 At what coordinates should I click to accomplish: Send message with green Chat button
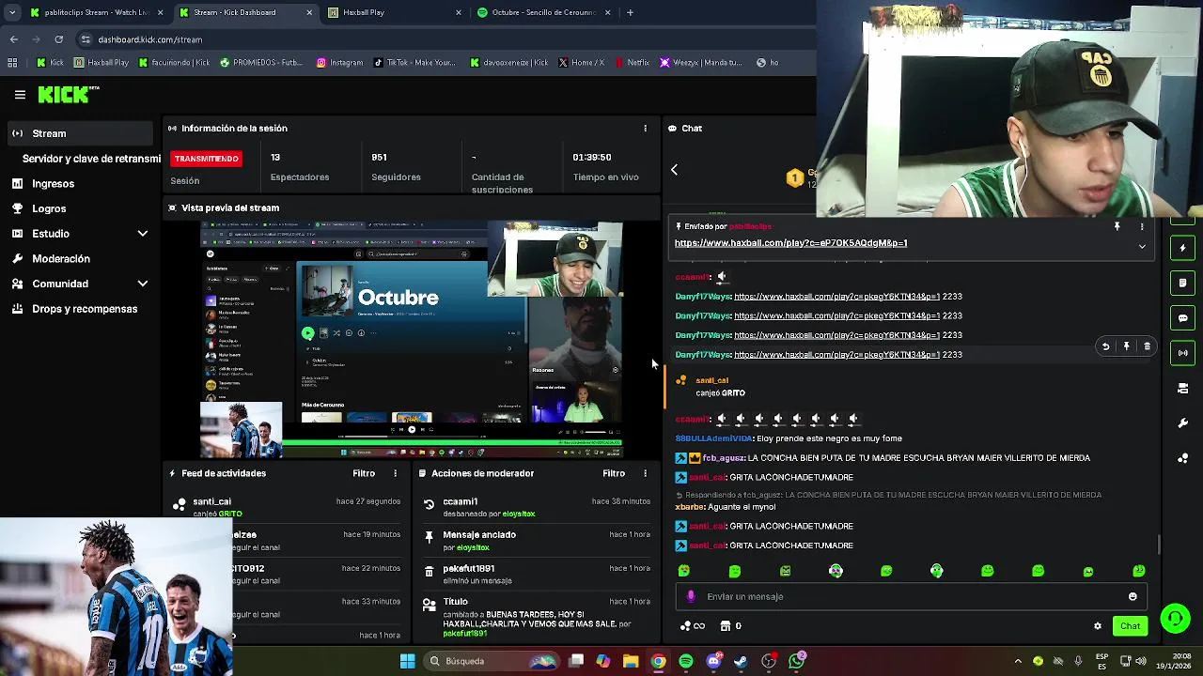click(1130, 626)
